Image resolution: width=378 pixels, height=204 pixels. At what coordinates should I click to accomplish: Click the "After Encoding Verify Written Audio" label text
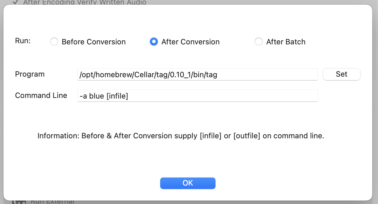click(x=85, y=2)
